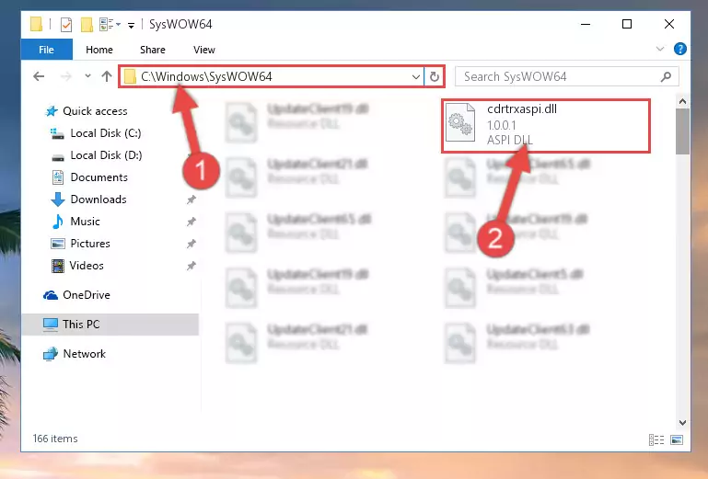Go up one folder level
Screen dimensions: 708x479
point(107,76)
